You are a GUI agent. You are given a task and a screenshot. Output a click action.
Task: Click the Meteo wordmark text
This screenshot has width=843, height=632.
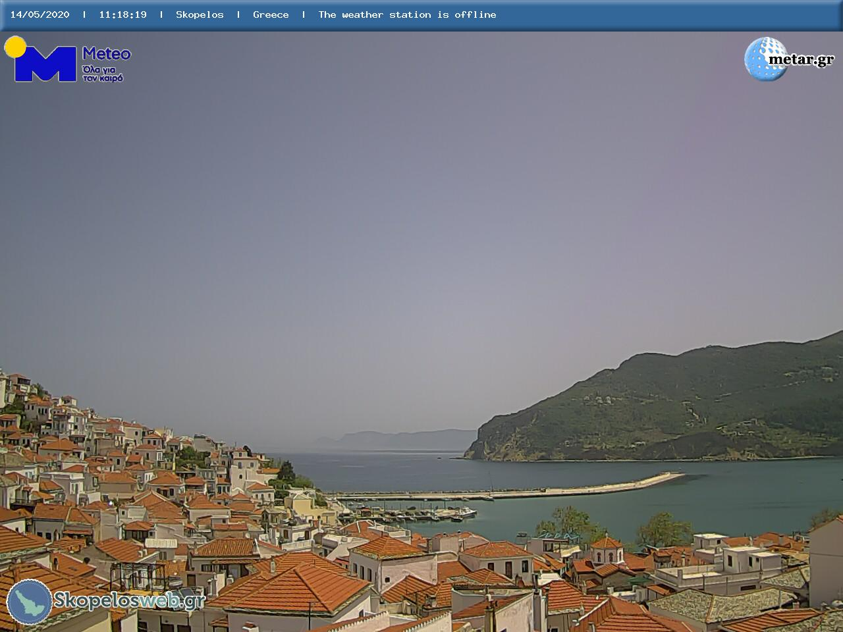pyautogui.click(x=107, y=54)
